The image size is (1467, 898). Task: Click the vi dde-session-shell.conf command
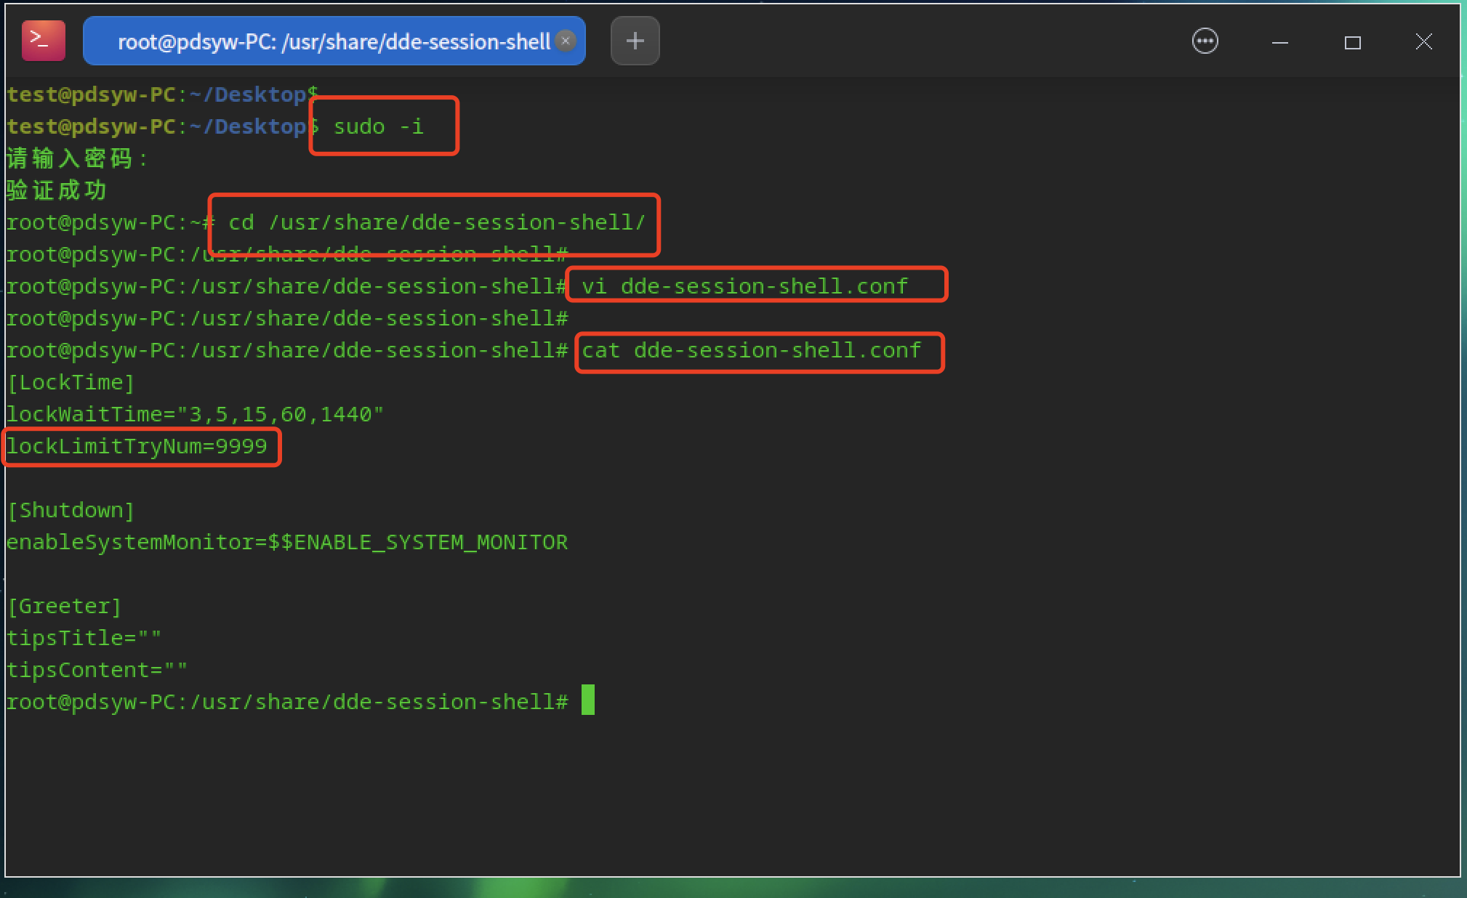click(x=744, y=286)
